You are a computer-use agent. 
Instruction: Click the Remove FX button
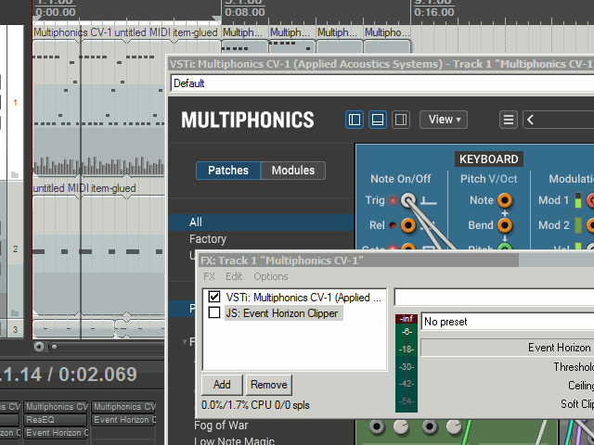click(x=269, y=385)
